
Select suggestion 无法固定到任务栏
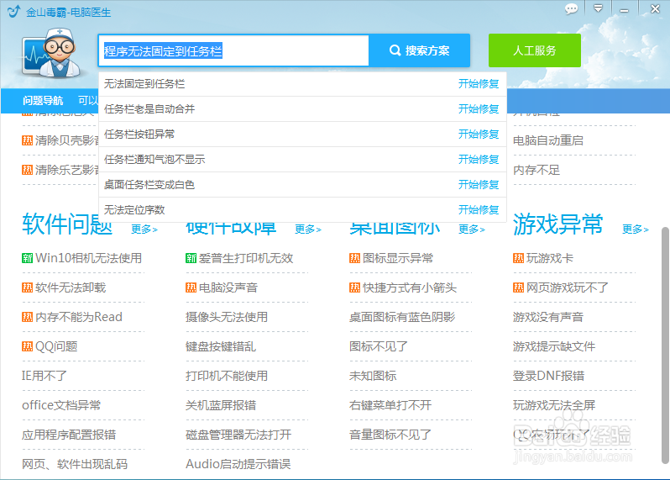click(144, 84)
